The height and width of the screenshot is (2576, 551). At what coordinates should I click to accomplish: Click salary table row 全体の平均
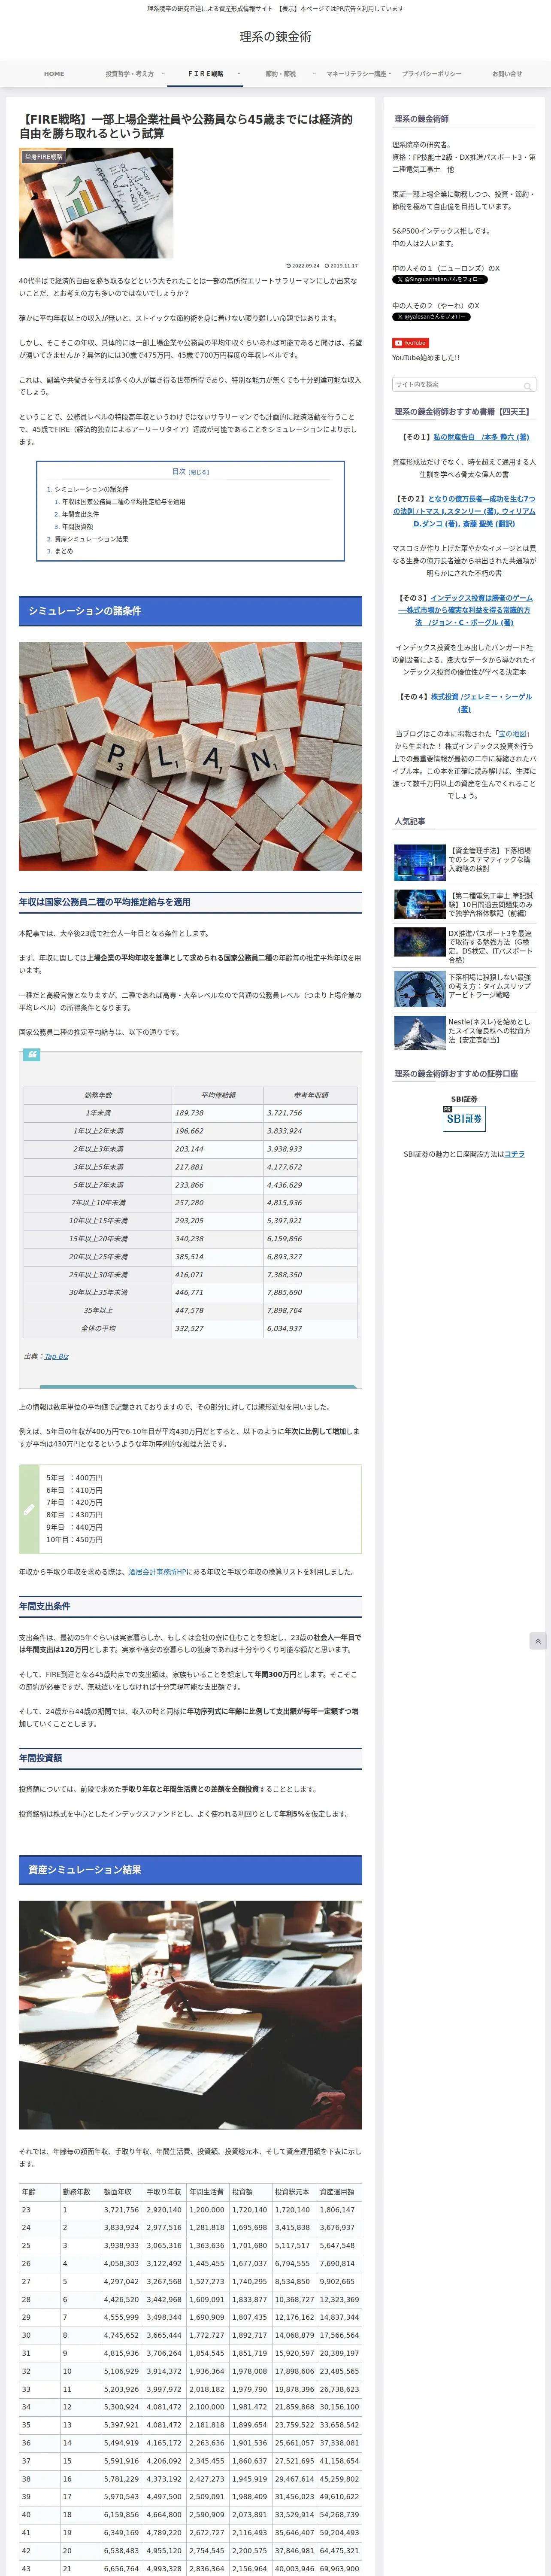[x=190, y=1329]
